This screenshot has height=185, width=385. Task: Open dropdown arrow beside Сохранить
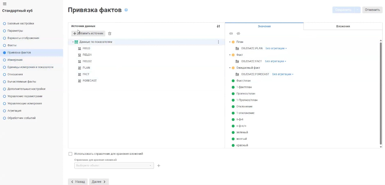coord(357,10)
